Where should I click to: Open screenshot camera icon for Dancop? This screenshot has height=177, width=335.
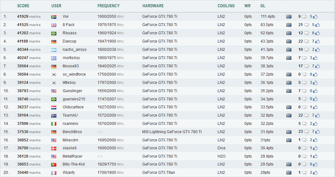click(x=289, y=41)
